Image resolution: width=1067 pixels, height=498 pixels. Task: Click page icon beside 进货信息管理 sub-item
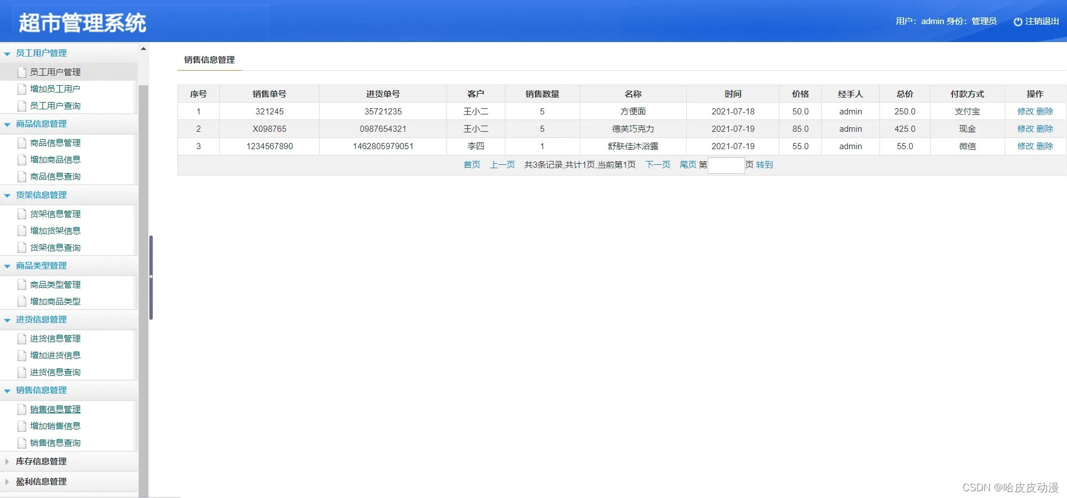click(22, 339)
